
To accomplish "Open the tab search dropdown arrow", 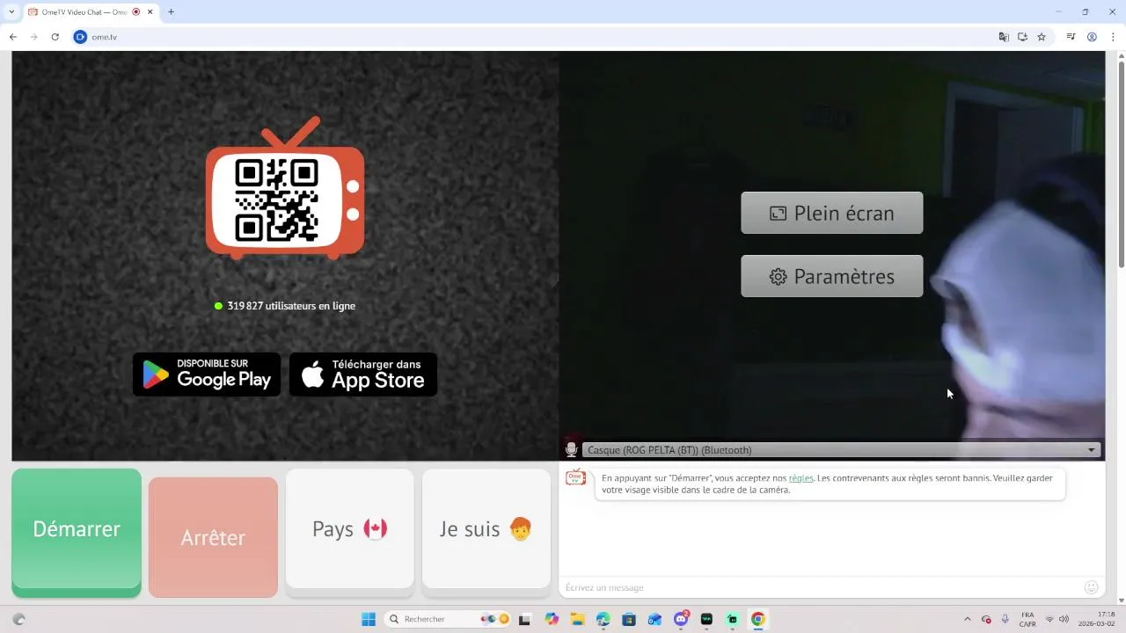I will point(11,11).
